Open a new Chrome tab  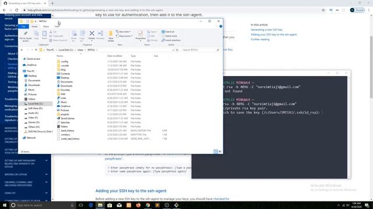click(x=52, y=3)
